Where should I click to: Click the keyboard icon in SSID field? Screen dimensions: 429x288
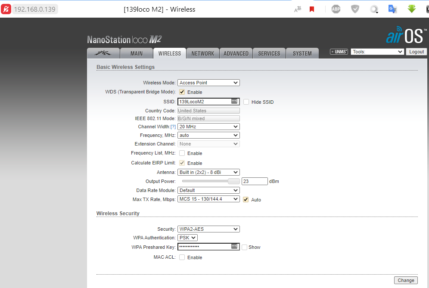click(x=234, y=101)
